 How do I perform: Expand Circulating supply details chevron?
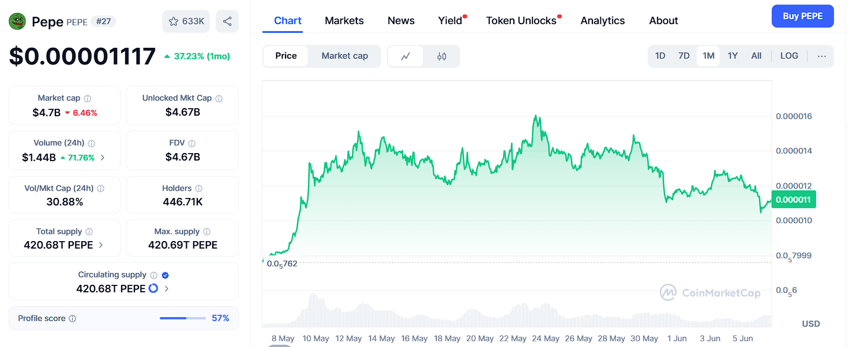coord(167,288)
